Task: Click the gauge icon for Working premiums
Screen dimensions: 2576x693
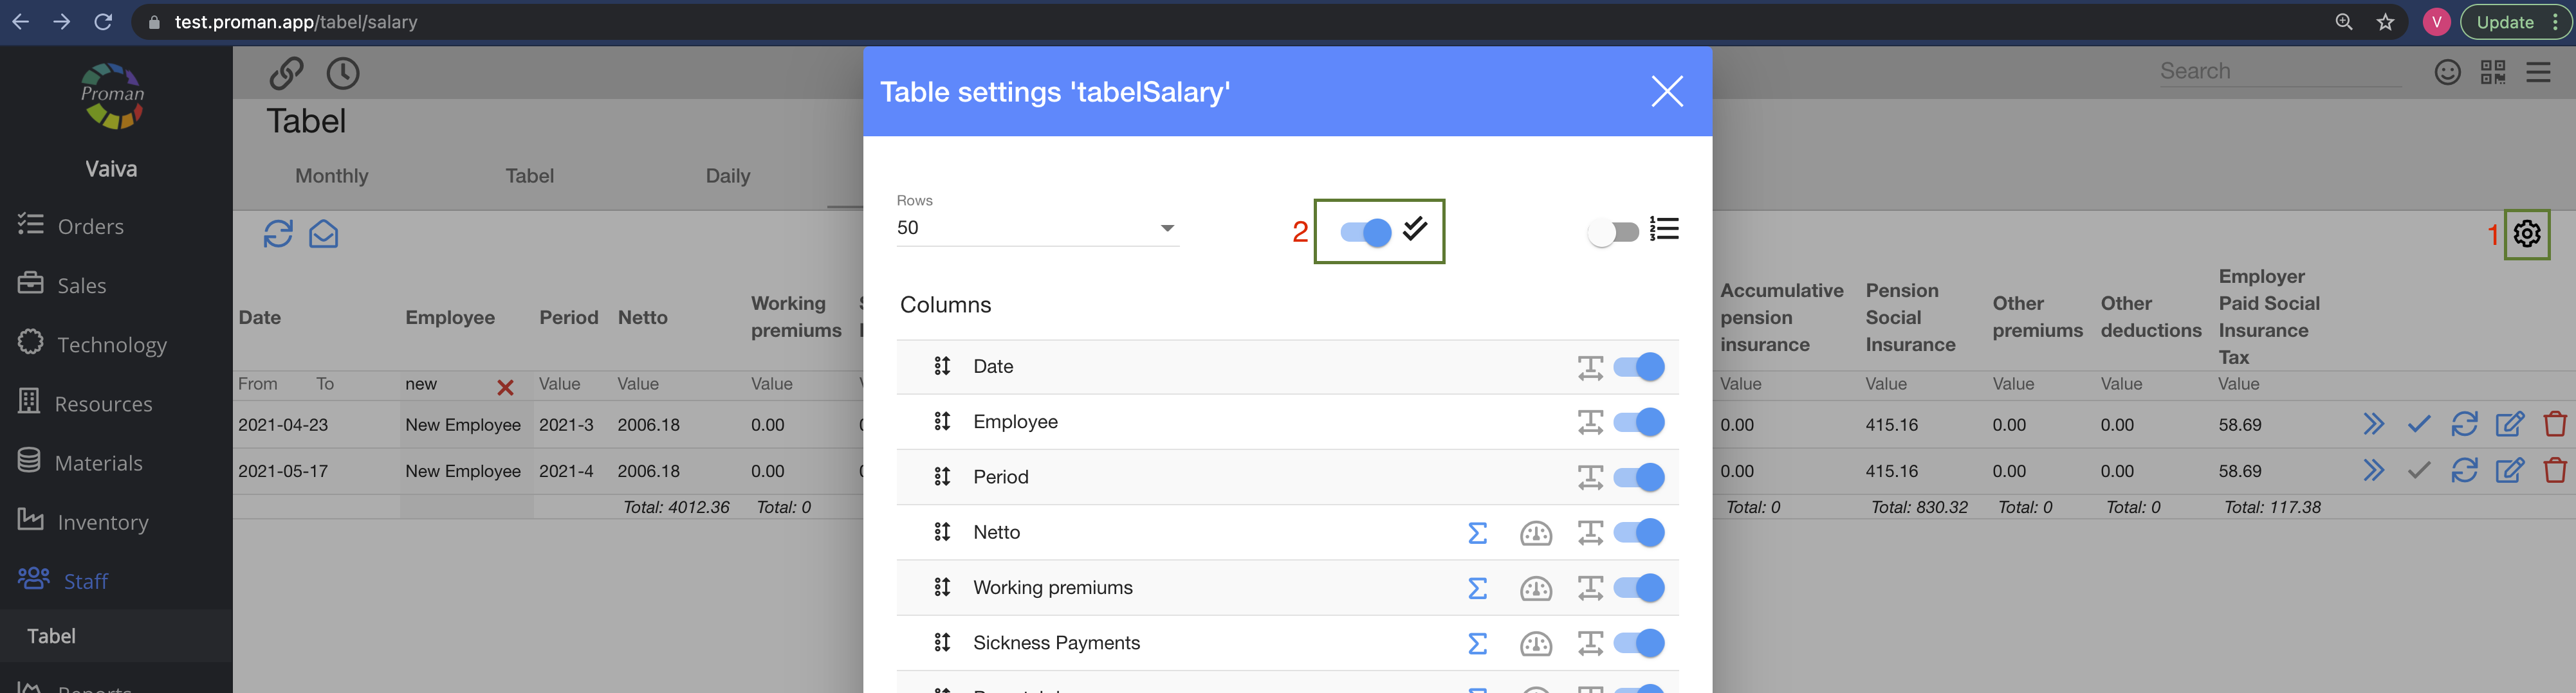Action: (1535, 589)
